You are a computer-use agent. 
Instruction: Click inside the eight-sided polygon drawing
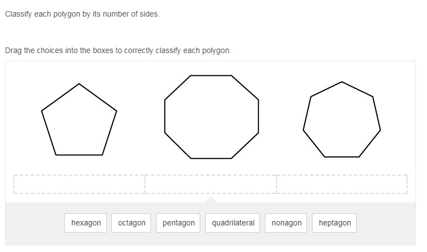pyautogui.click(x=211, y=117)
